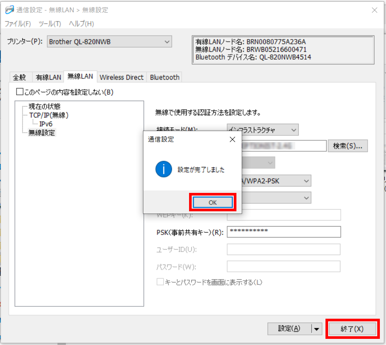386x345 pixels.
Task: Switch to the Wireless Direct tab
Action: (122, 77)
